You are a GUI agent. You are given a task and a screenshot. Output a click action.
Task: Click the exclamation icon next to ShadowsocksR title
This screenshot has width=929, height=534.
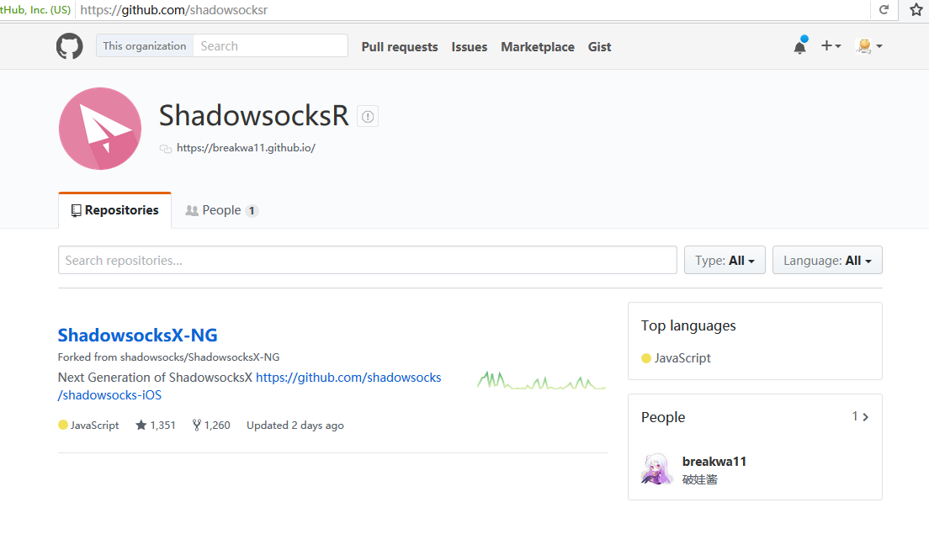tap(367, 116)
